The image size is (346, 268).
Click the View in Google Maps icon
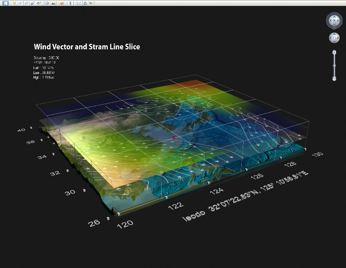91,3
